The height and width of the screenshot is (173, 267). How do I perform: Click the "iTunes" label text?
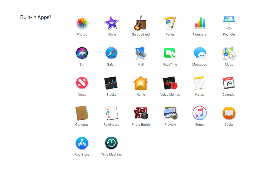pyautogui.click(x=199, y=125)
